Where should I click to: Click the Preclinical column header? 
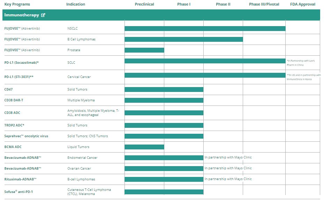click(x=144, y=4)
